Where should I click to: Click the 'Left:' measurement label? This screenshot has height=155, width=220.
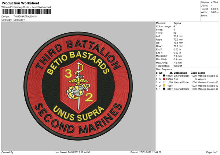click(x=158, y=36)
